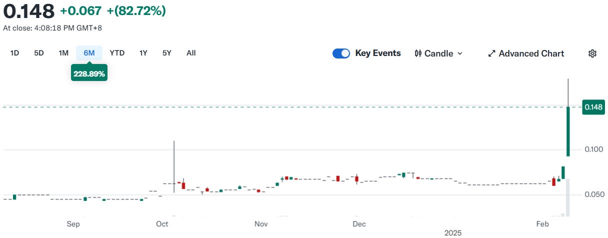The width and height of the screenshot is (608, 238).
Task: Click the Sep axis label
Action: (x=73, y=224)
